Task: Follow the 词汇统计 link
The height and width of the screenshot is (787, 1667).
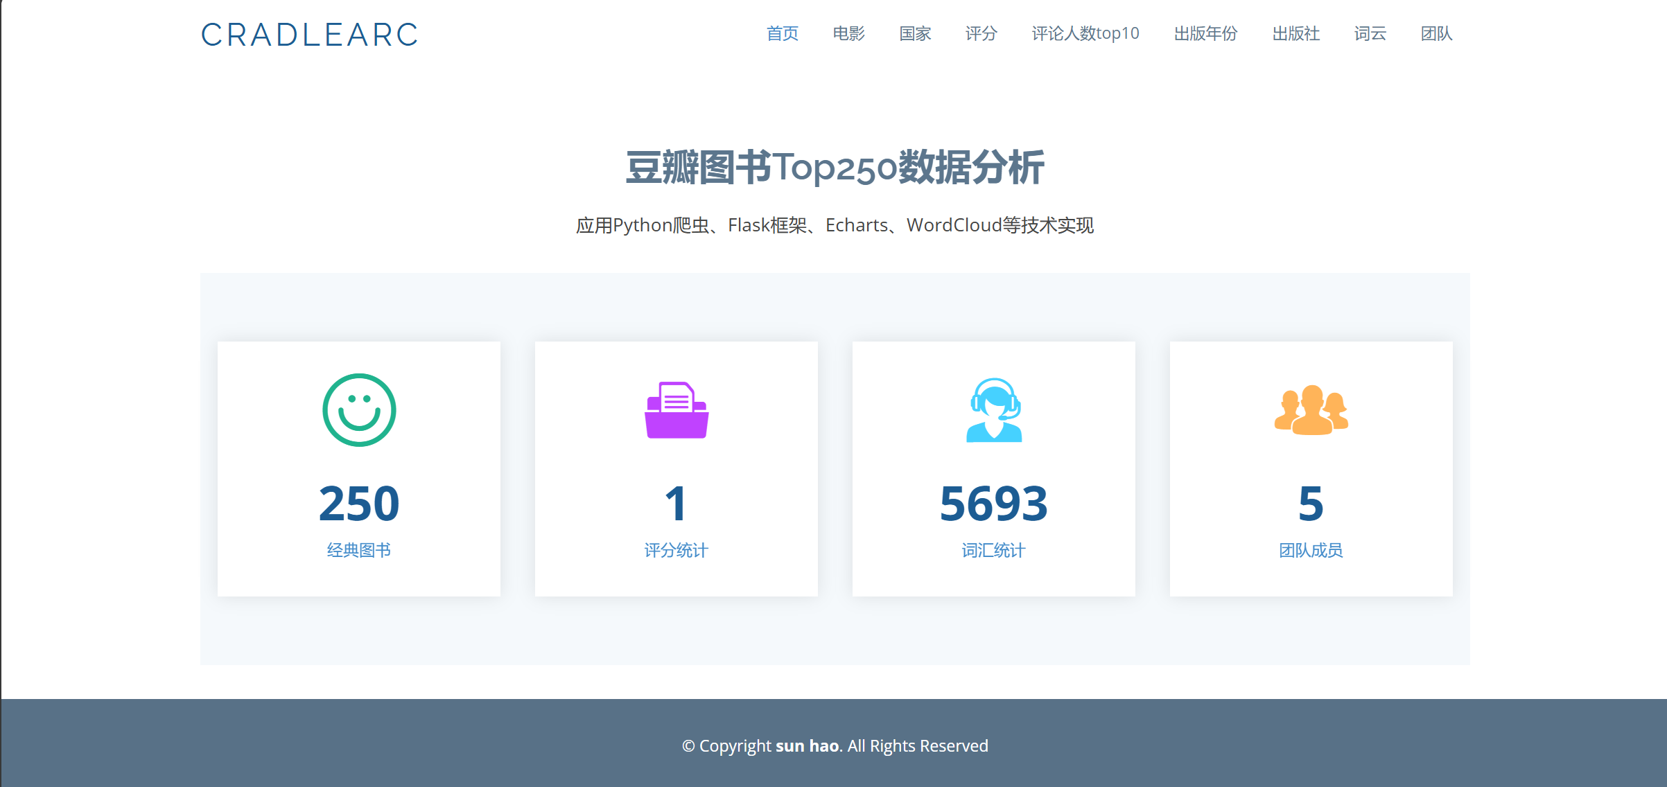Action: pos(994,550)
